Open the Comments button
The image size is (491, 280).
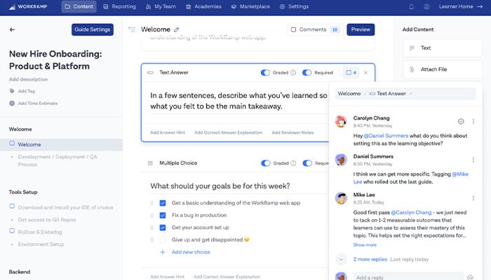(x=315, y=29)
